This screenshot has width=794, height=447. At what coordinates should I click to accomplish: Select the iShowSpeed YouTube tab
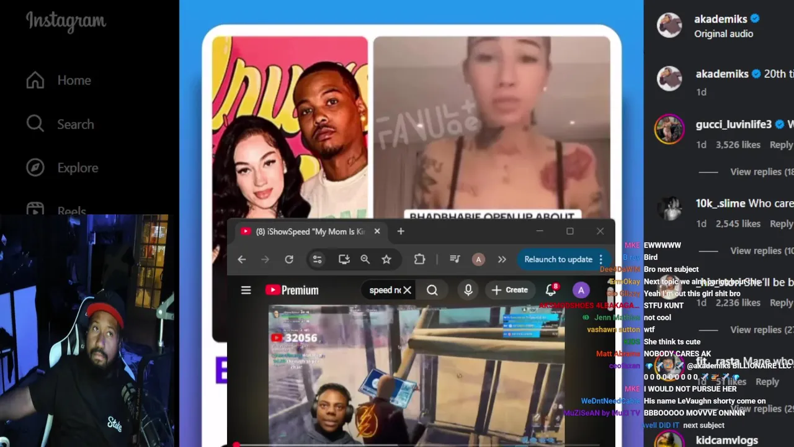pos(310,232)
